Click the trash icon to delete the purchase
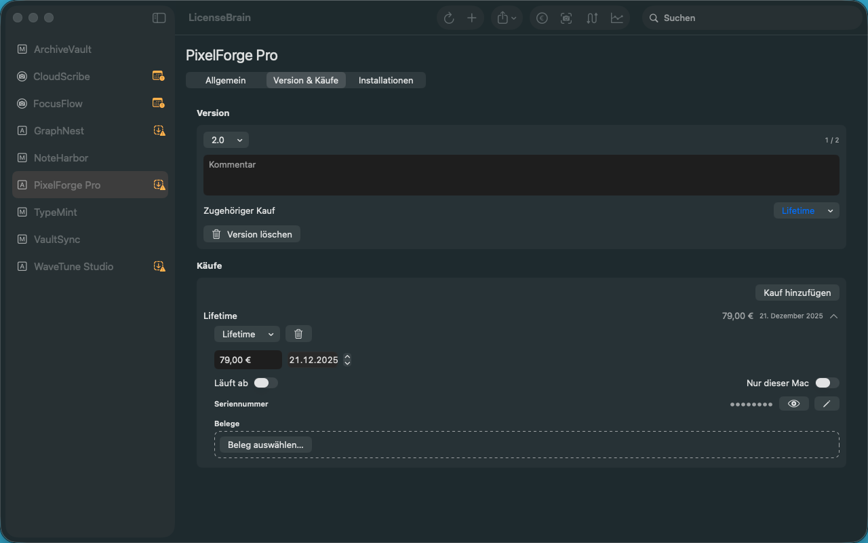The height and width of the screenshot is (543, 868). [x=298, y=334]
